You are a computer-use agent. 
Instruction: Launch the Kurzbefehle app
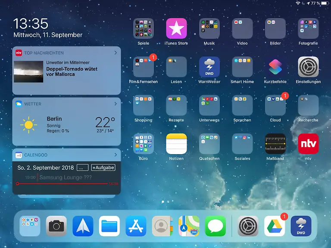tap(275, 67)
